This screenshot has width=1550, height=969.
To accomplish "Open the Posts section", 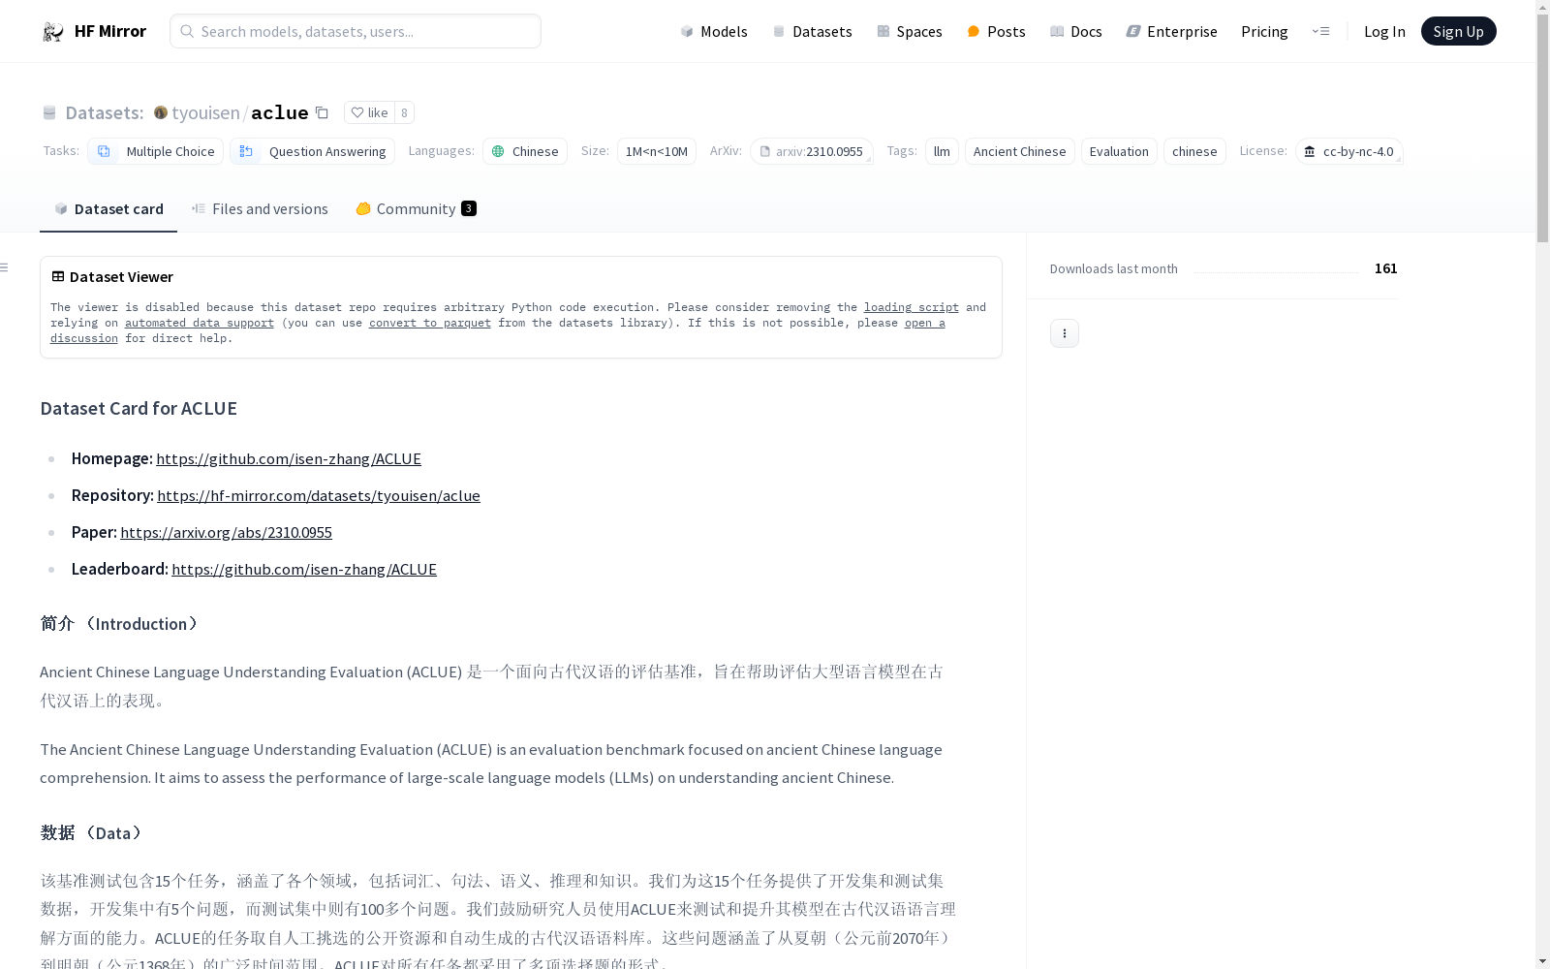I will [996, 31].
